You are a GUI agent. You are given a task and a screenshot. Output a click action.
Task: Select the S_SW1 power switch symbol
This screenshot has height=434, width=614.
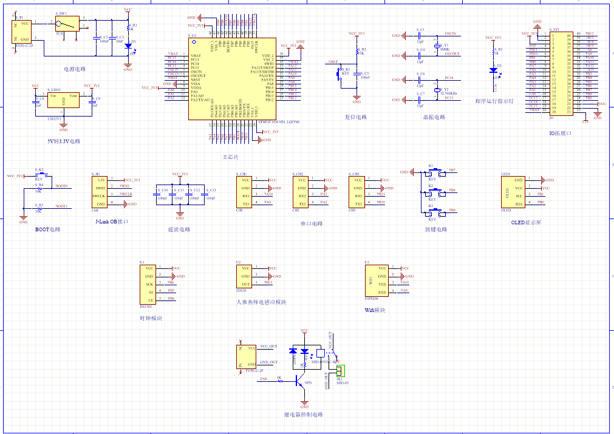(x=67, y=24)
